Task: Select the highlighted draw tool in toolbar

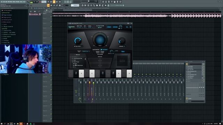Action: 48,5
